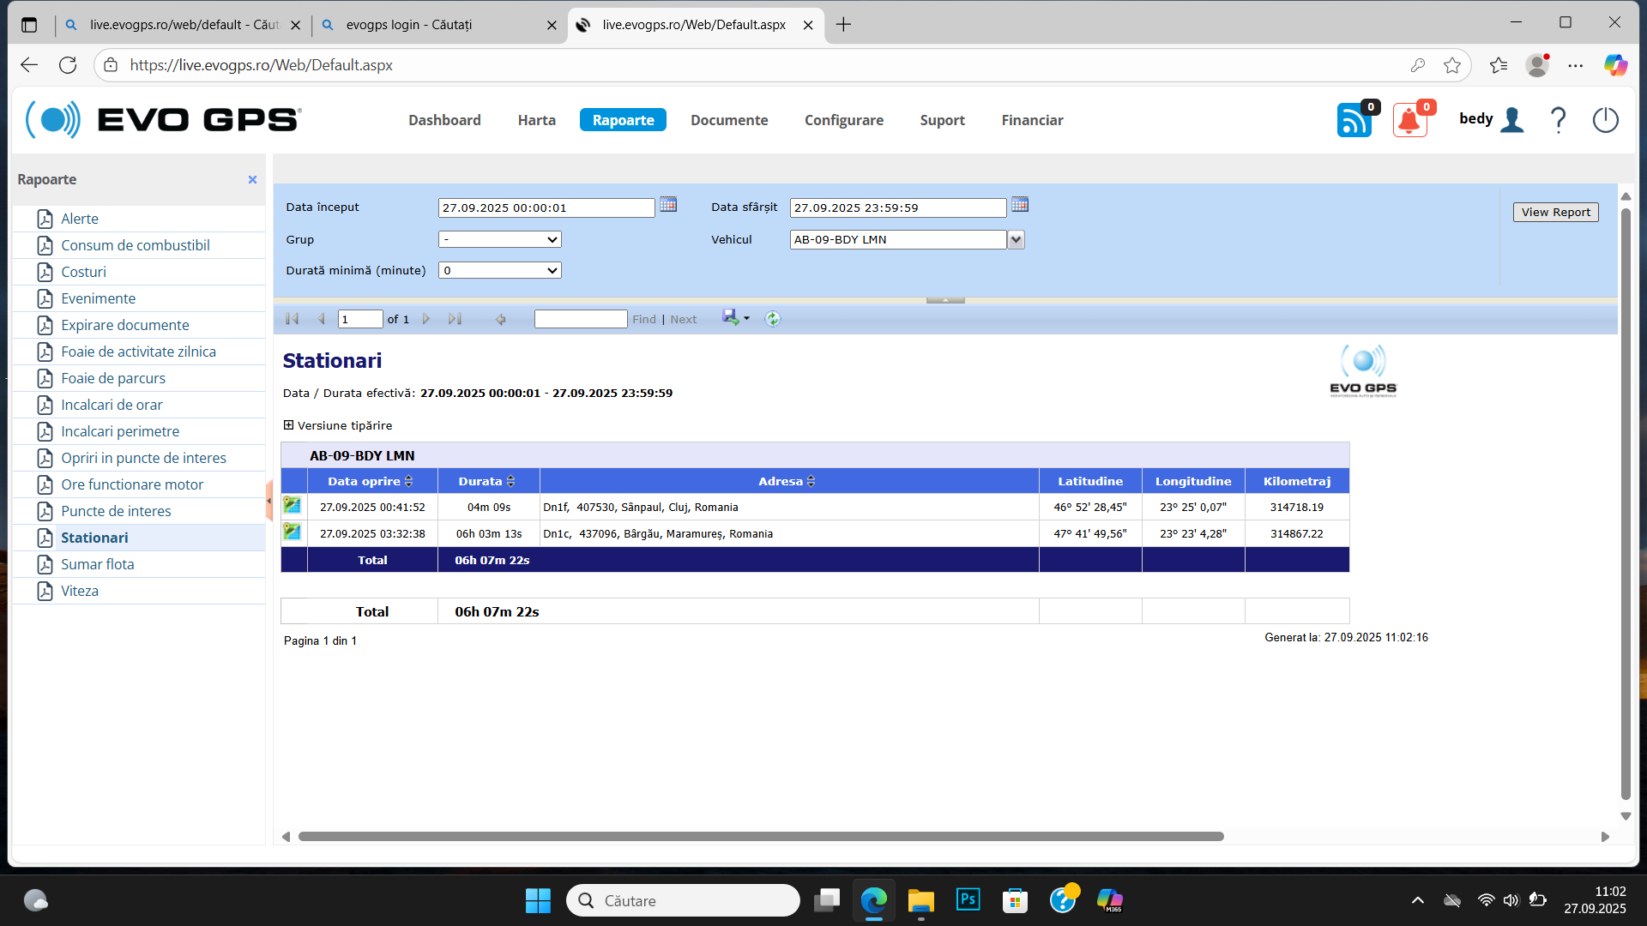Screen dimensions: 1647x926
Task: Open the red alerts bell notification
Action: (1409, 121)
